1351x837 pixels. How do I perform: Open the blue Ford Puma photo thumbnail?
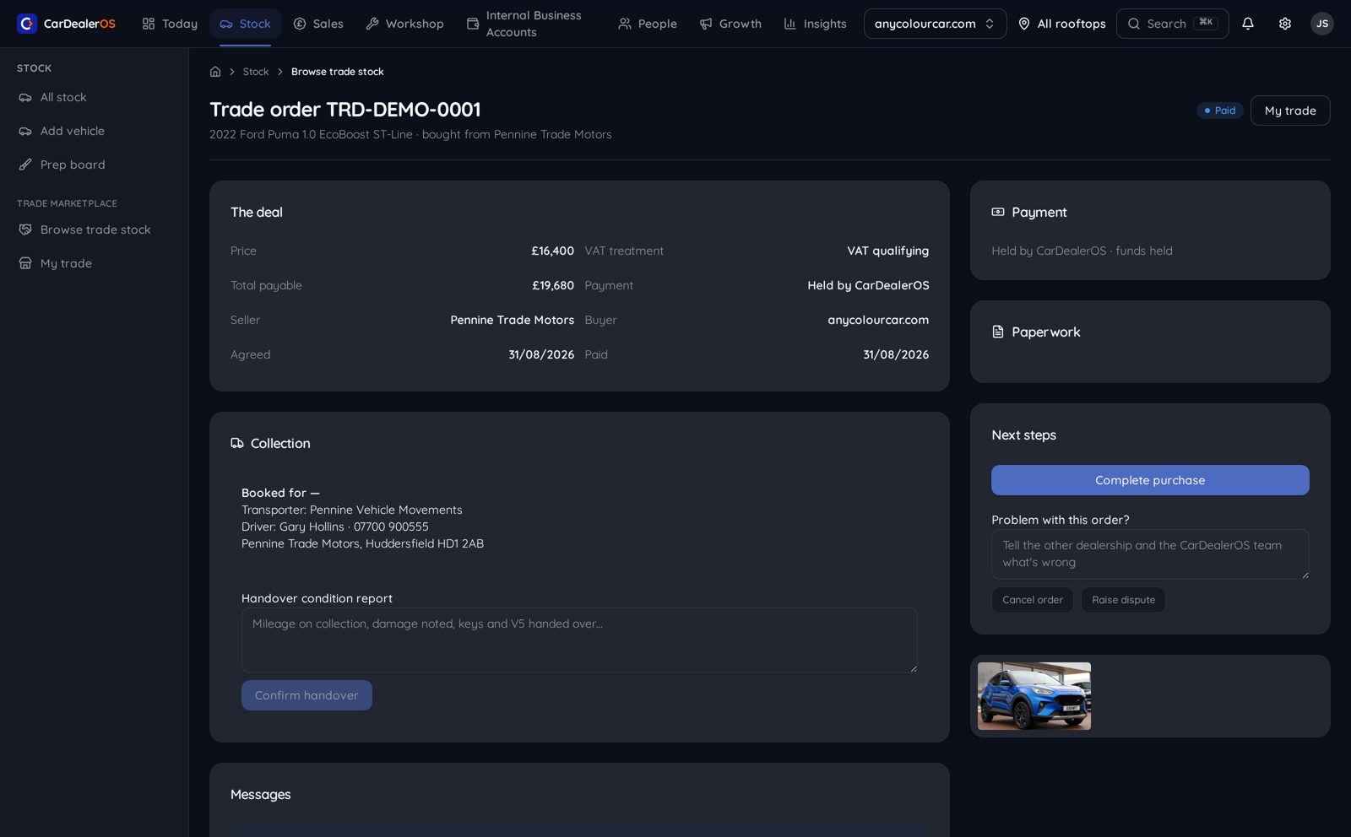(x=1034, y=696)
